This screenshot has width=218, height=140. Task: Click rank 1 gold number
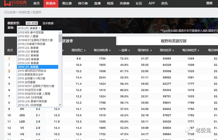[9, 58]
